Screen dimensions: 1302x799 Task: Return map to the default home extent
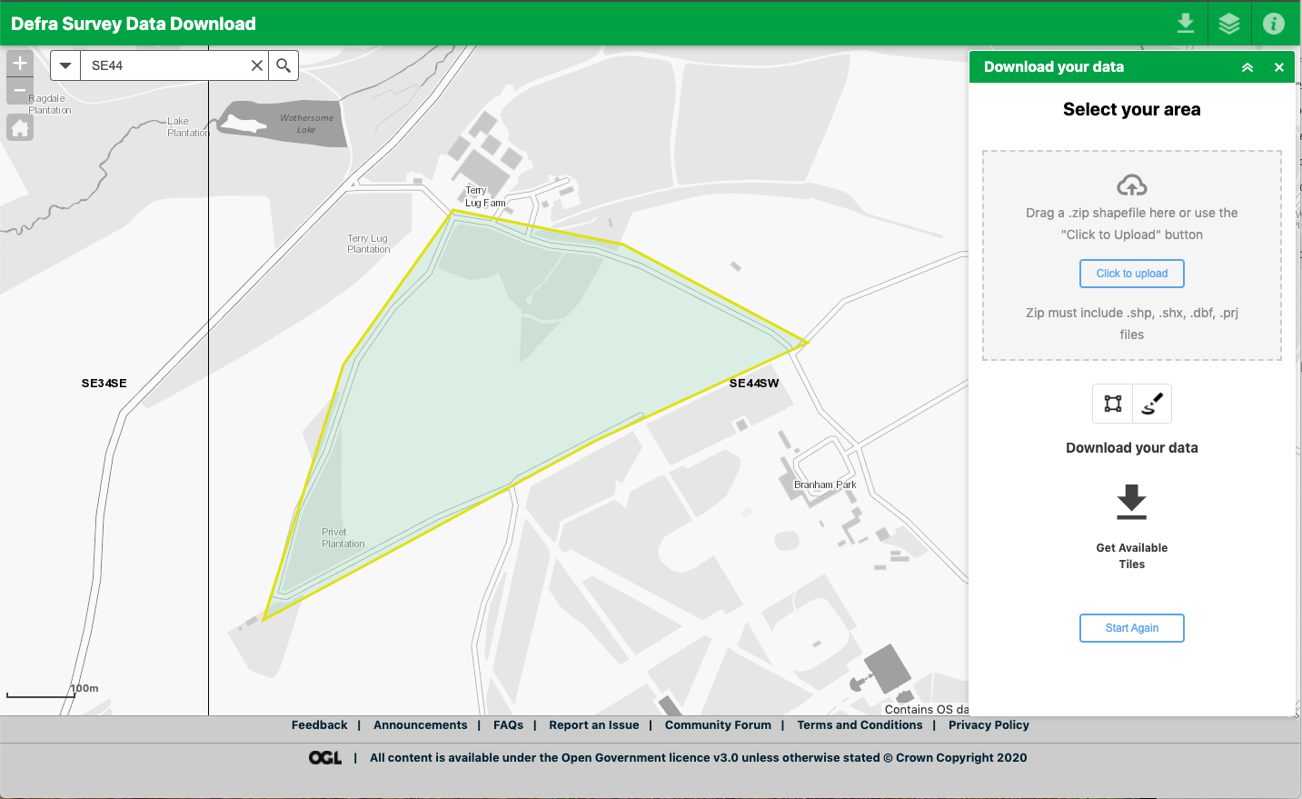click(20, 128)
